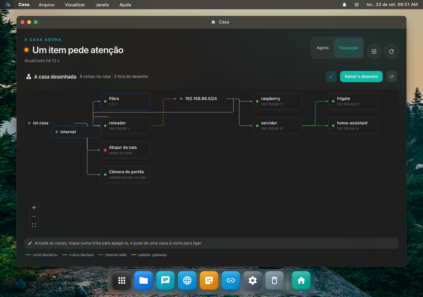The height and width of the screenshot is (297, 423).
Task: Select the raspberry node box
Action: (277, 101)
